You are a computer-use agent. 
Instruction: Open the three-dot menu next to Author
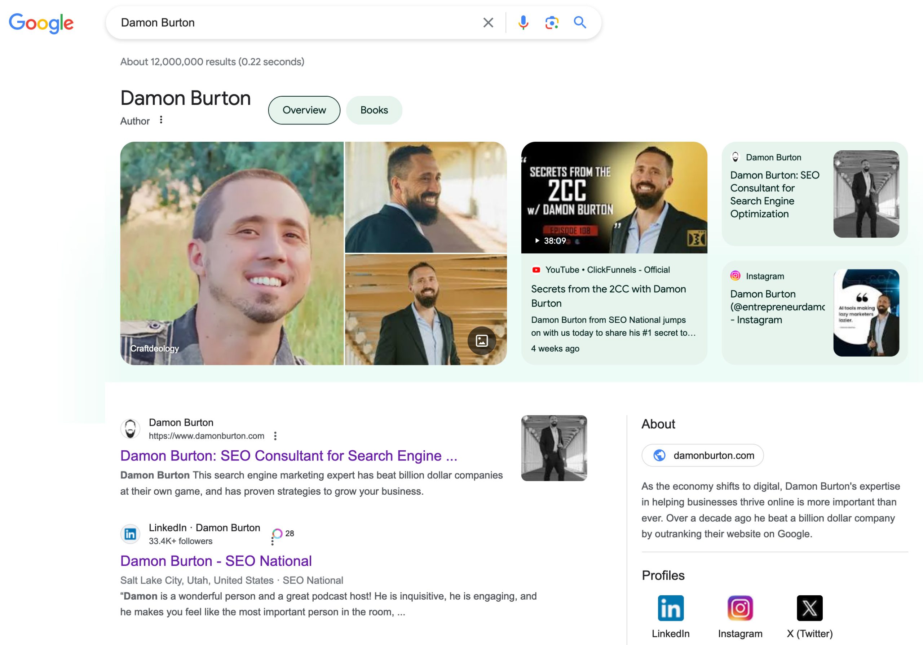161,120
